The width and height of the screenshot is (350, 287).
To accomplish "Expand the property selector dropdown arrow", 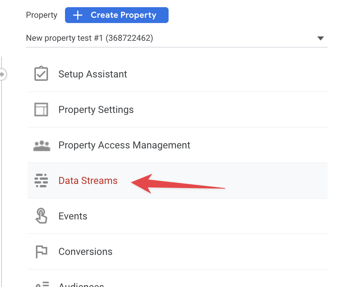I will 321,39.
